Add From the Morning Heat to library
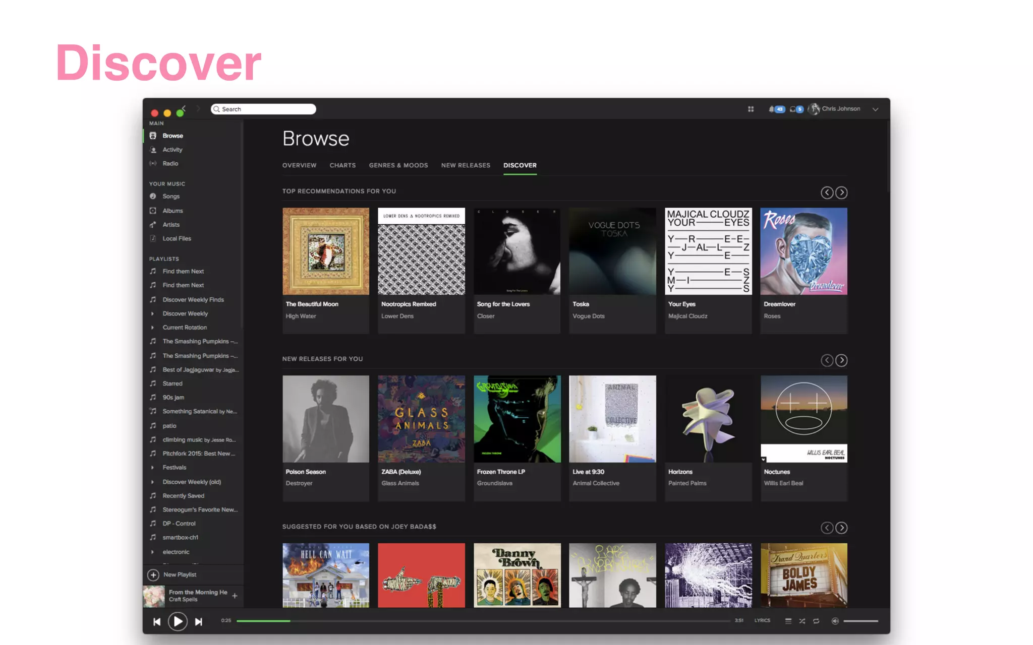The height and width of the screenshot is (645, 1033). click(x=235, y=596)
